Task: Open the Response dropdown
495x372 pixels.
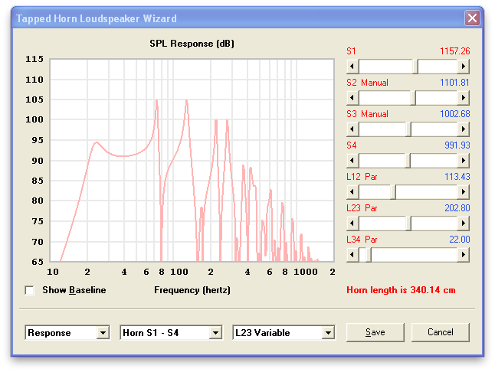Action: coord(103,333)
